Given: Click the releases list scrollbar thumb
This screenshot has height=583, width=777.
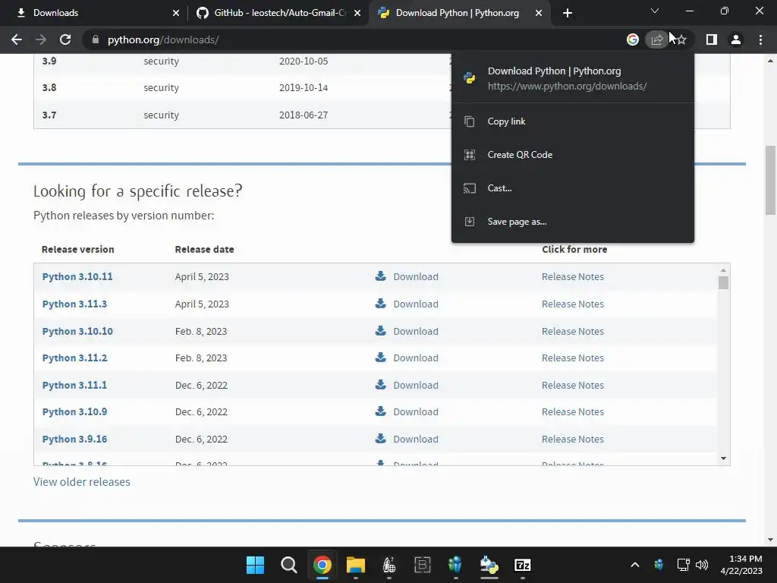Looking at the screenshot, I should [x=723, y=282].
